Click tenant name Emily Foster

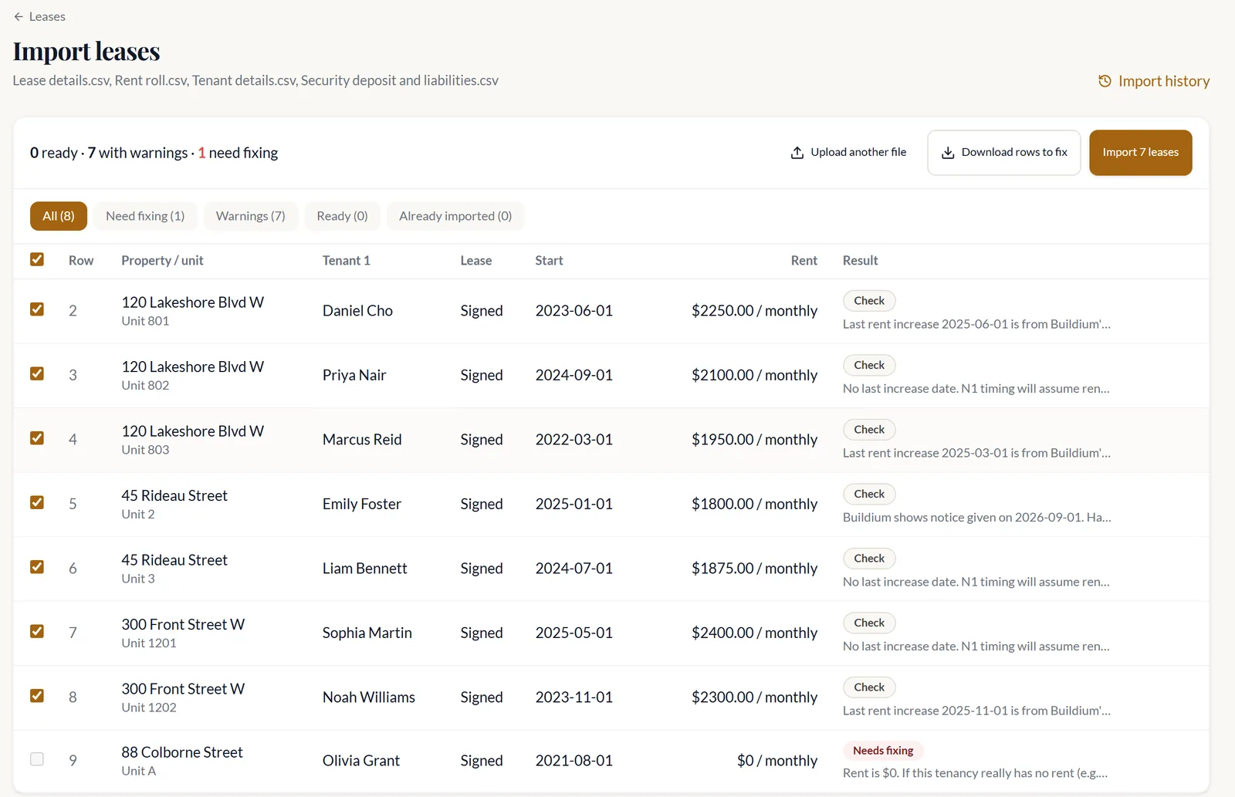[362, 504]
